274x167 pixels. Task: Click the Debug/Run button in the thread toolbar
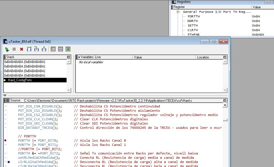[x=7, y=49]
